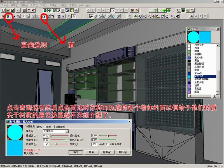Click the Materials list scroll-down arrow
The height and width of the screenshot is (168, 224).
coord(218,93)
